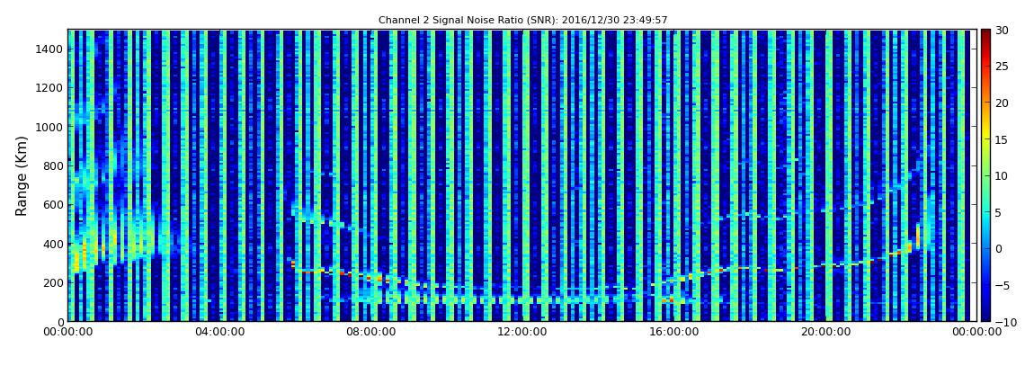Click the 800 range axis label

coord(53,165)
